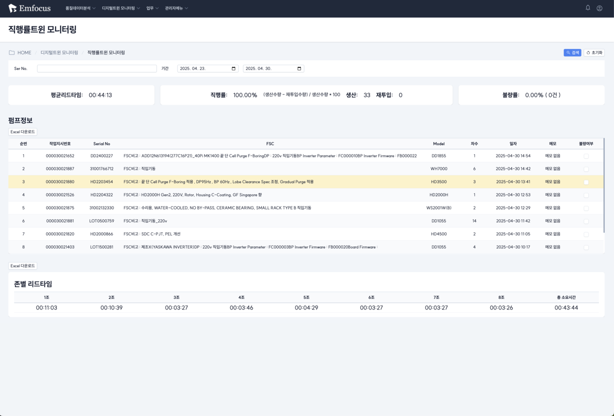Expand 품질데이터분석 menu

[81, 8]
